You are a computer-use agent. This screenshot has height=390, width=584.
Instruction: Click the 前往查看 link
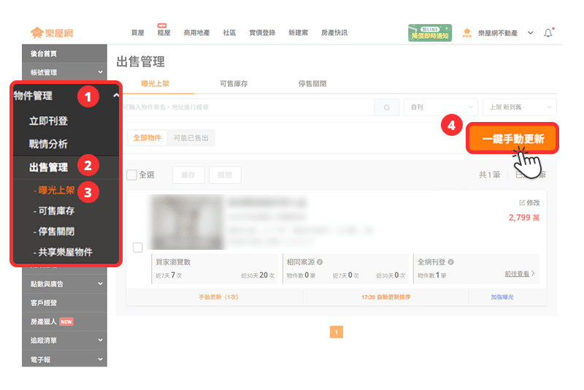tap(517, 274)
